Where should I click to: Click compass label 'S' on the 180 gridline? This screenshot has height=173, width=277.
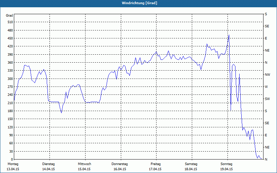(266, 111)
